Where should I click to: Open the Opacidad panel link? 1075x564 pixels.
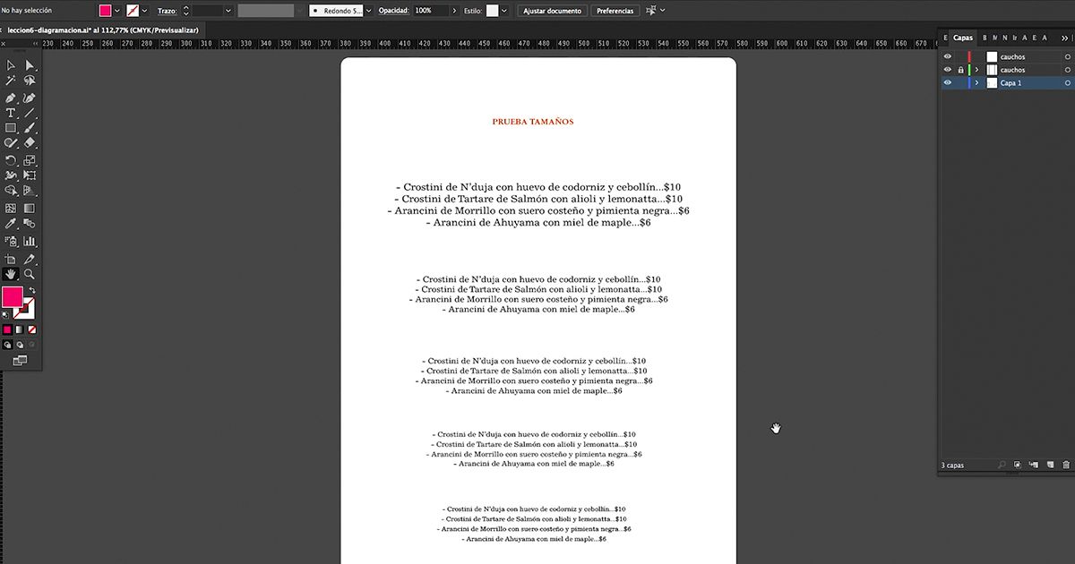pos(393,11)
